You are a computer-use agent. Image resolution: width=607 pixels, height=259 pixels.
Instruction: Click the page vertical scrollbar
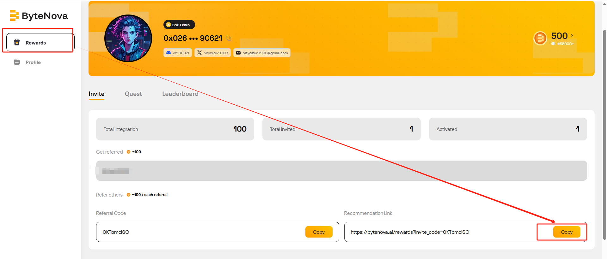(604, 135)
